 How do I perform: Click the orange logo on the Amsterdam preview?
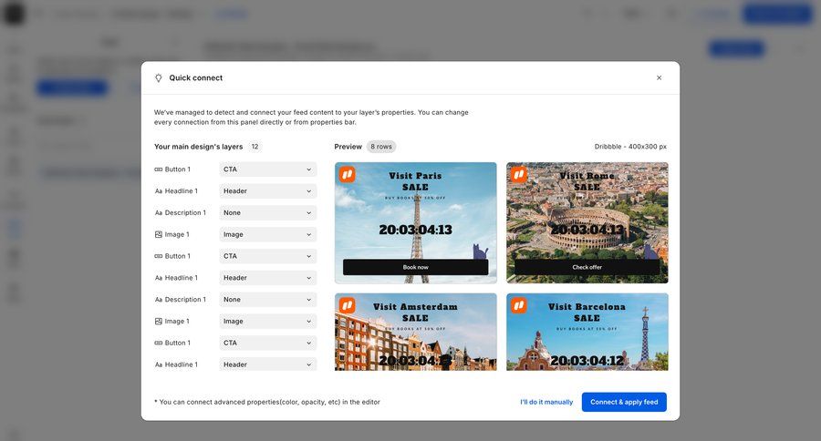(x=348, y=305)
